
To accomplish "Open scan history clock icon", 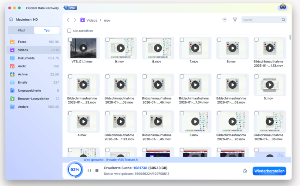I will [x=245, y=171].
